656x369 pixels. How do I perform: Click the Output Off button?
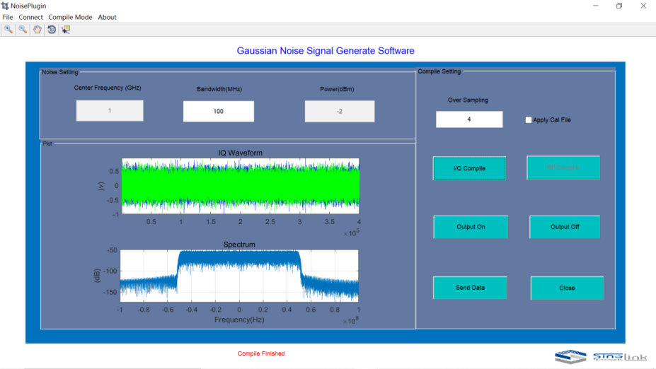(565, 227)
